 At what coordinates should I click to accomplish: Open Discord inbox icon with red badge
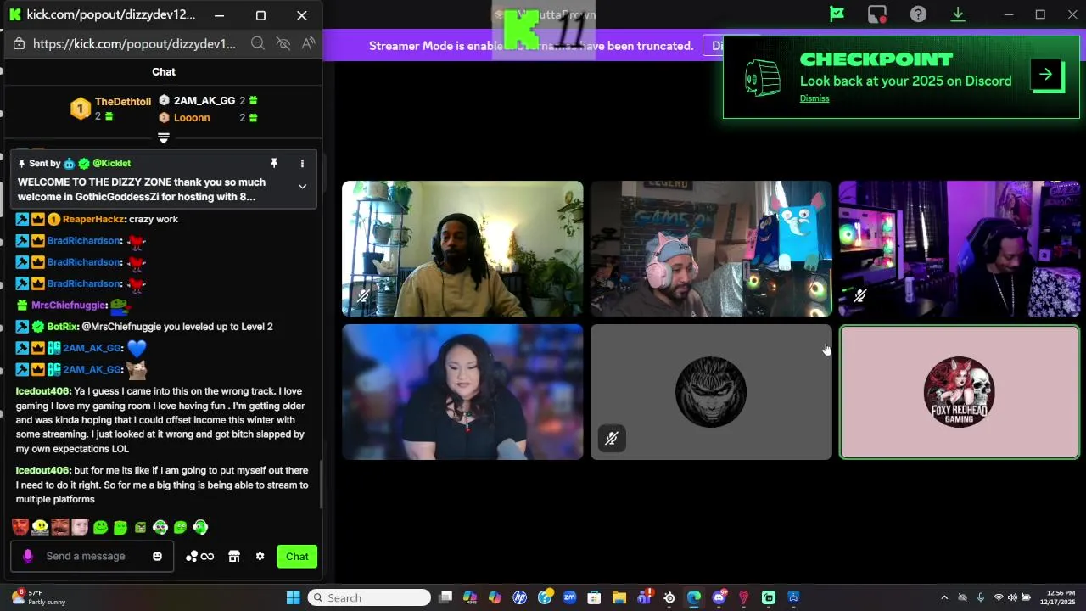tap(877, 14)
